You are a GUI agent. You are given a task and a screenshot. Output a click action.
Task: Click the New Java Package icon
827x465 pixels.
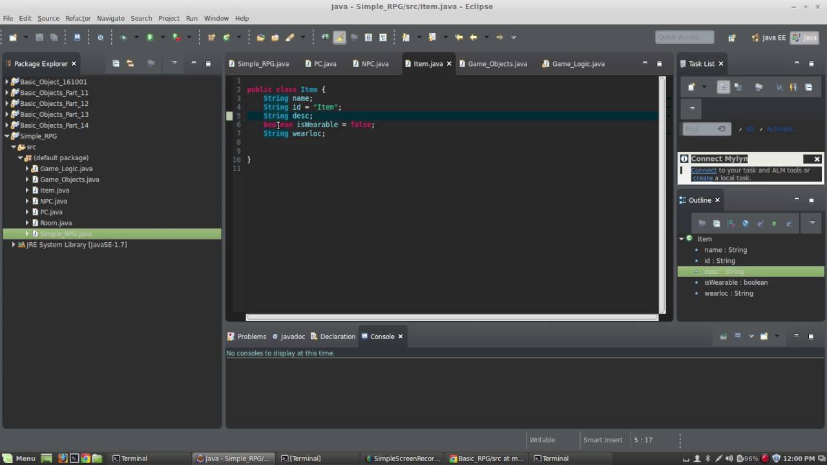[211, 37]
